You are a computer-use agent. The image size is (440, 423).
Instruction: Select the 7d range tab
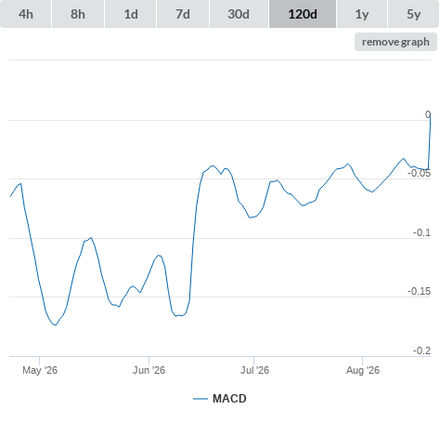[x=183, y=14]
